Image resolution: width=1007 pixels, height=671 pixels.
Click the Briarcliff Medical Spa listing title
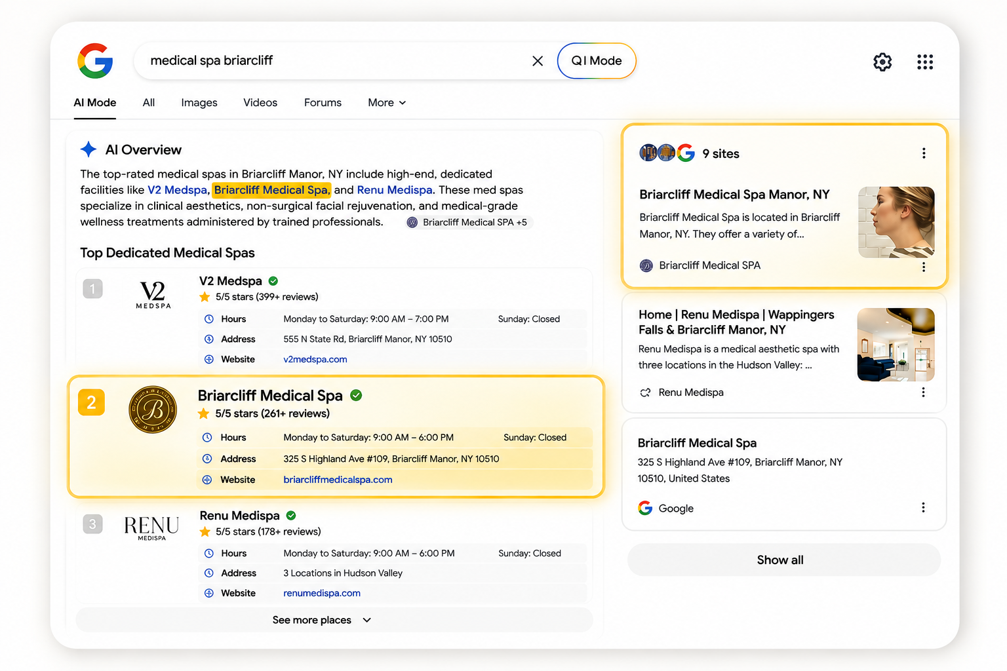[x=270, y=396]
